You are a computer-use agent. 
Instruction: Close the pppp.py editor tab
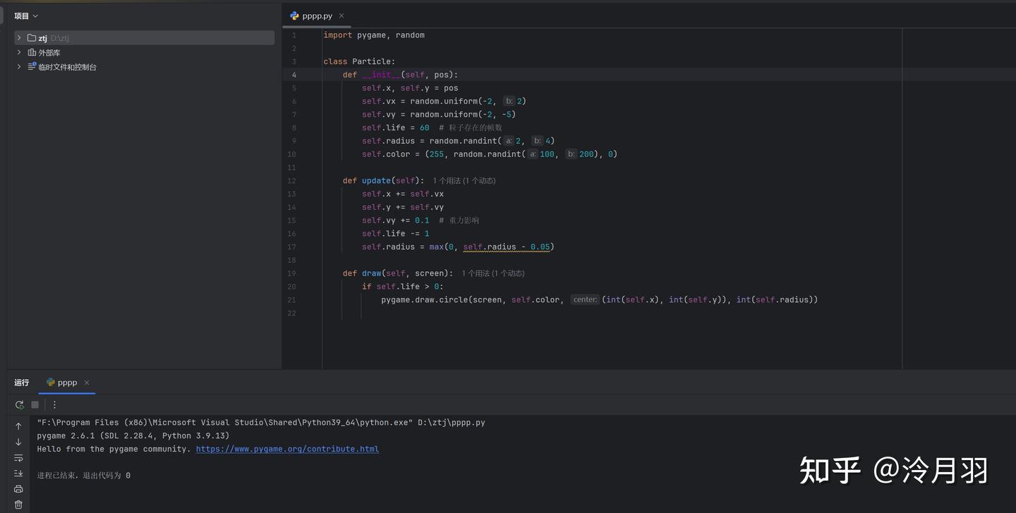point(341,16)
